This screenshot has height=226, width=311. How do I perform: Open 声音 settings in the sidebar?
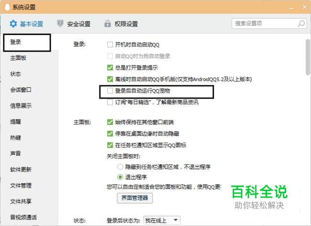click(15, 153)
